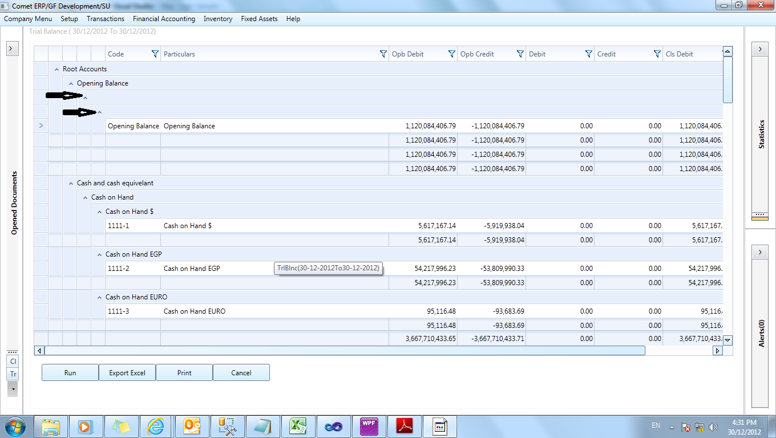Viewport: 776px width, 438px height.
Task: Click the -5,919,938.04 Opb Credit cell for 1111-1
Action: coord(491,225)
